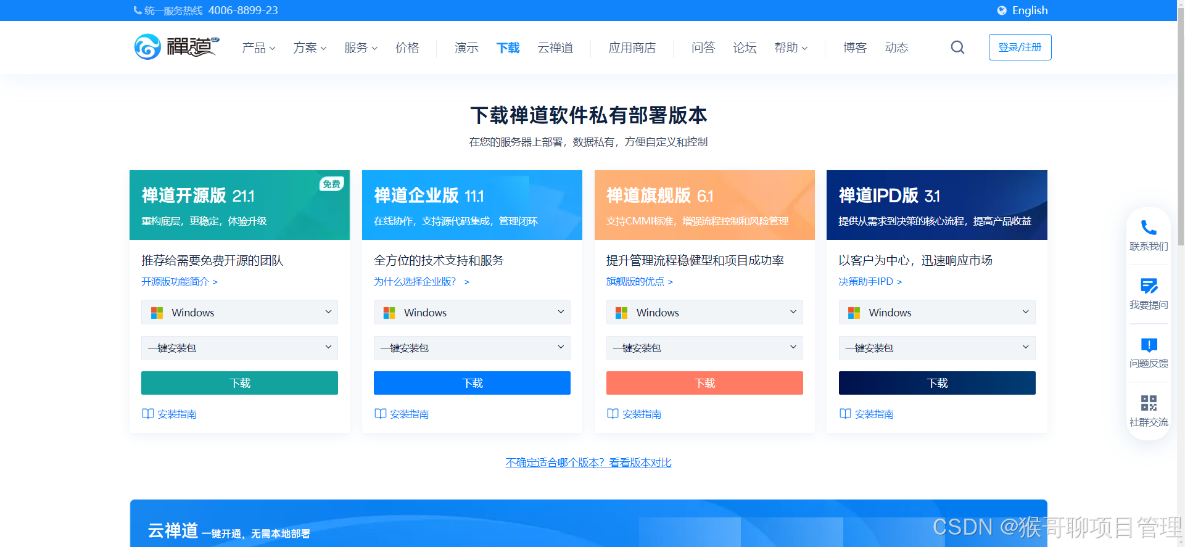Open OS dropdown in 禅道IPD版 card
The height and width of the screenshot is (547, 1185).
(937, 313)
